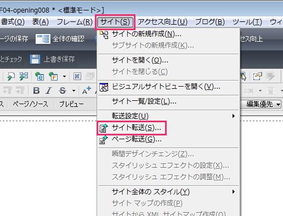Choose サイトの新規作成(N)... from menu
283x216 pixels.
tap(168, 34)
